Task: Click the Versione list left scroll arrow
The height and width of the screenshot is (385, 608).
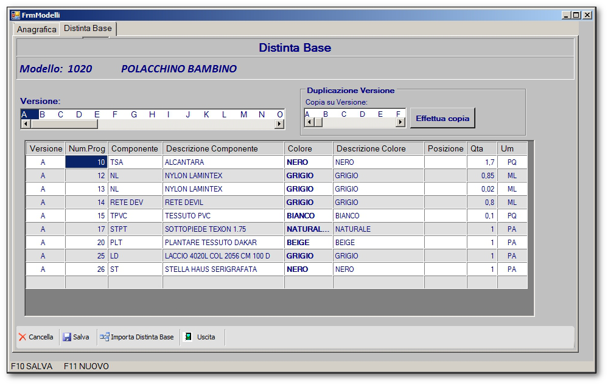Action: tap(26, 124)
